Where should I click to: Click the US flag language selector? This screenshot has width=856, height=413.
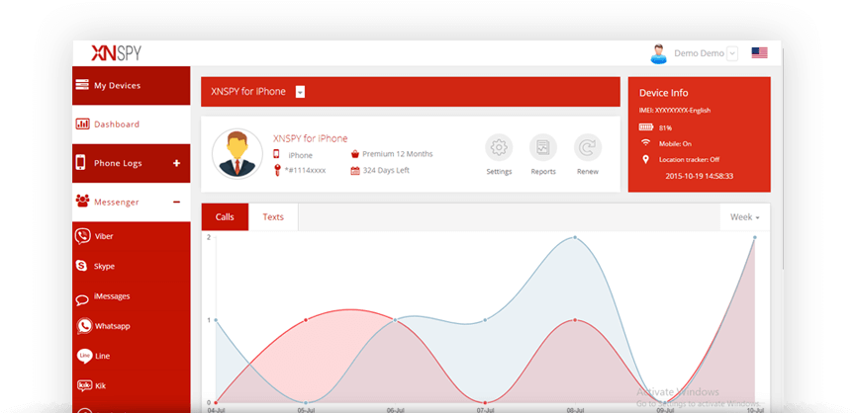click(x=759, y=53)
